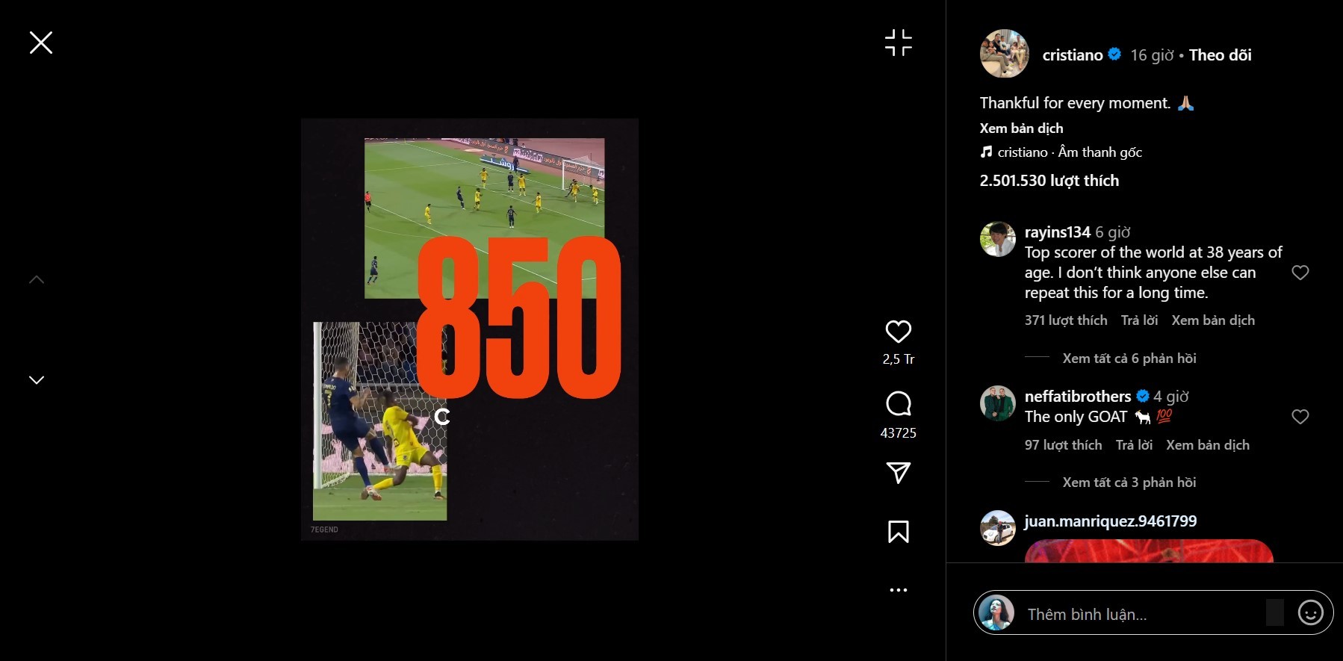Go to next reel with down chevron
Image resolution: width=1343 pixels, height=661 pixels.
click(x=37, y=380)
